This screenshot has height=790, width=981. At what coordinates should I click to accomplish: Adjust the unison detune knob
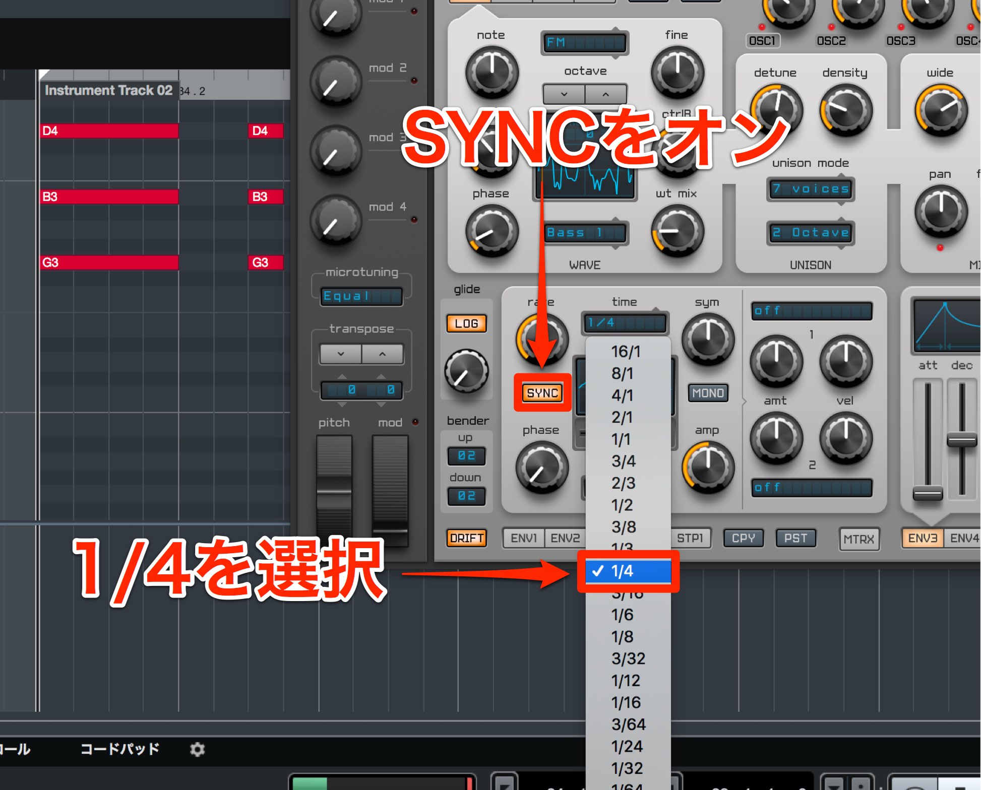[x=776, y=110]
